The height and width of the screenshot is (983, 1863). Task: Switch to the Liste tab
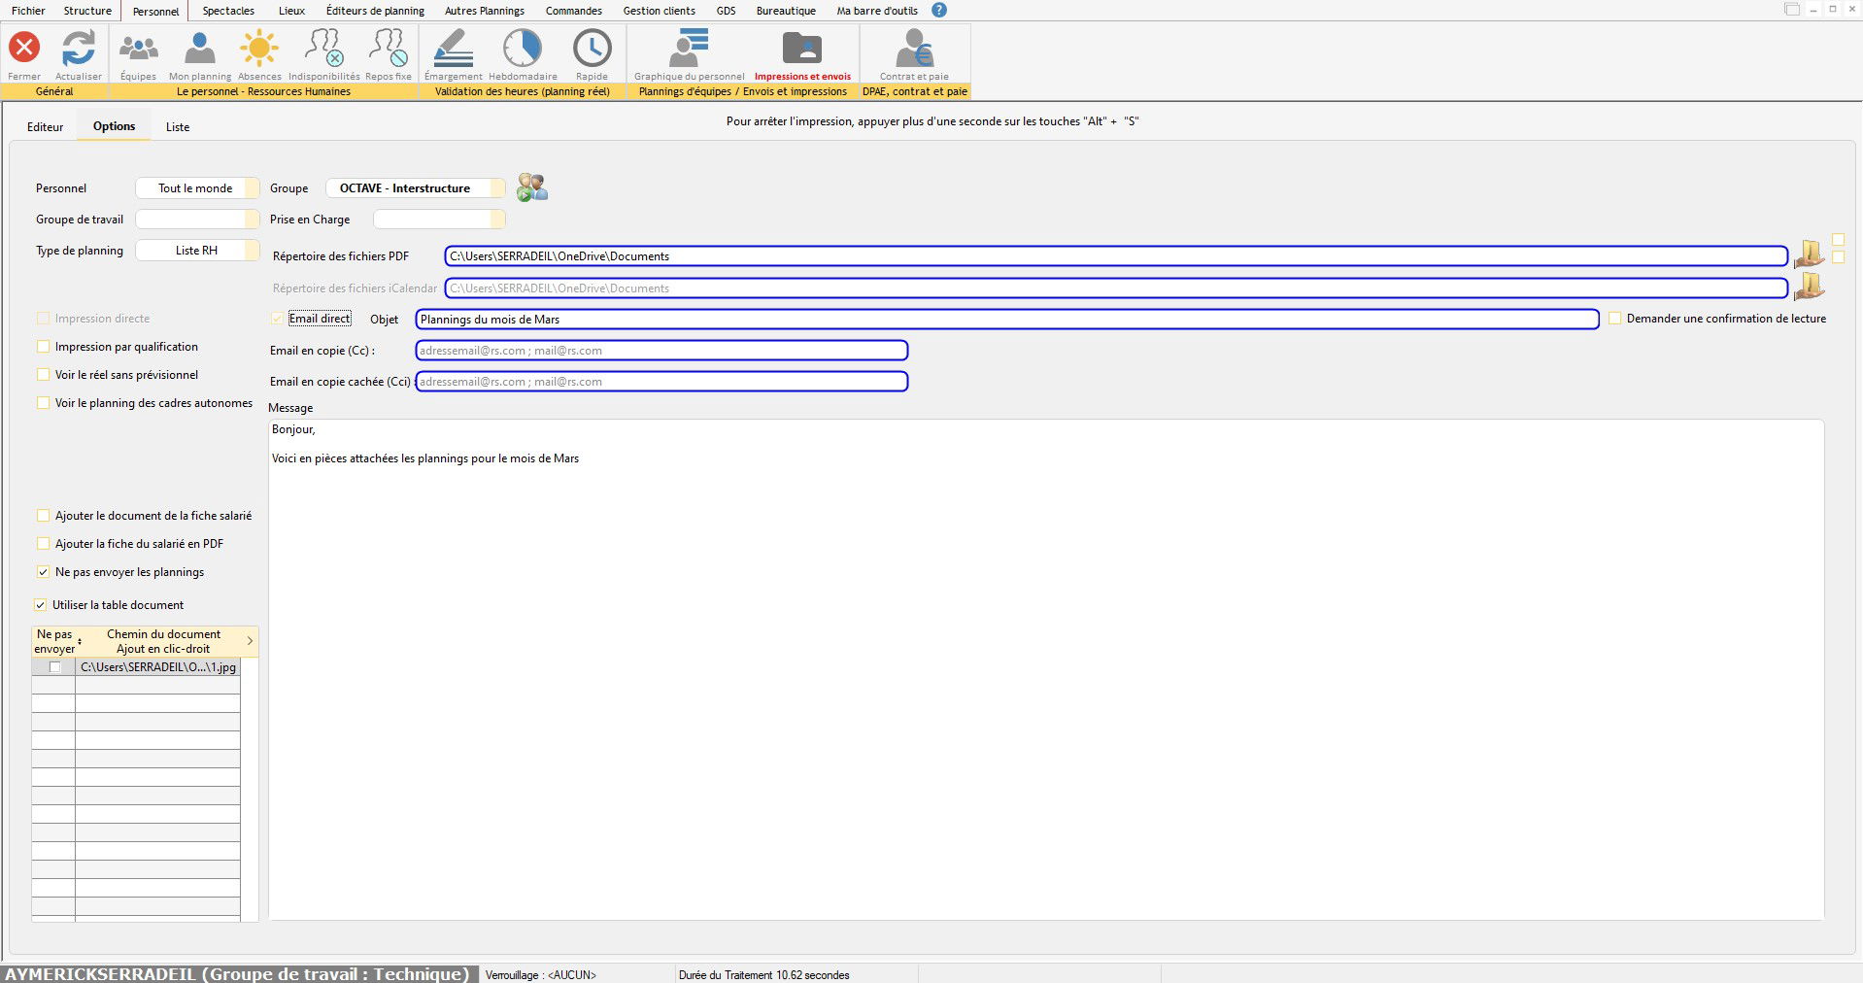coord(178,127)
